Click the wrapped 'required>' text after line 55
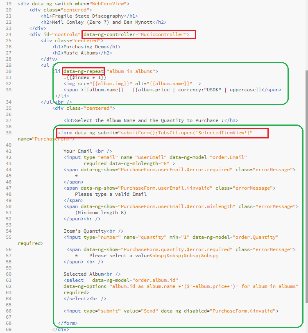 point(30,244)
